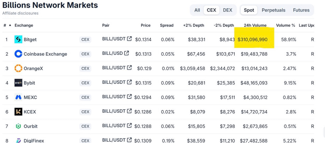The image size is (325, 143).
Task: Sort table by 24h Volume header
Action: [x=255, y=25]
